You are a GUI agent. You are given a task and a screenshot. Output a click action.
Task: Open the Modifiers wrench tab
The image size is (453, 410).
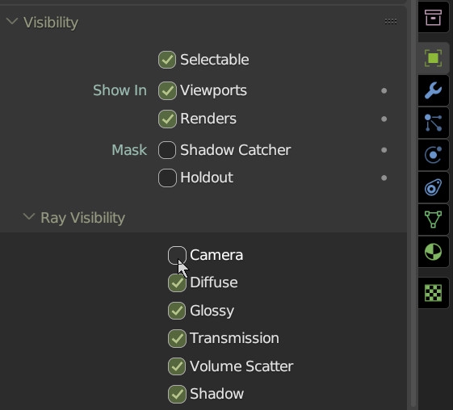click(433, 90)
